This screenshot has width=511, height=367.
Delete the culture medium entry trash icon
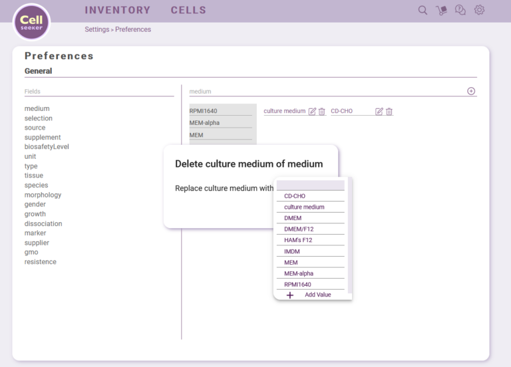coord(321,112)
